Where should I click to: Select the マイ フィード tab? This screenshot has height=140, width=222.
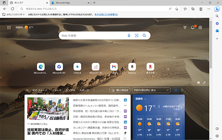click(x=40, y=90)
